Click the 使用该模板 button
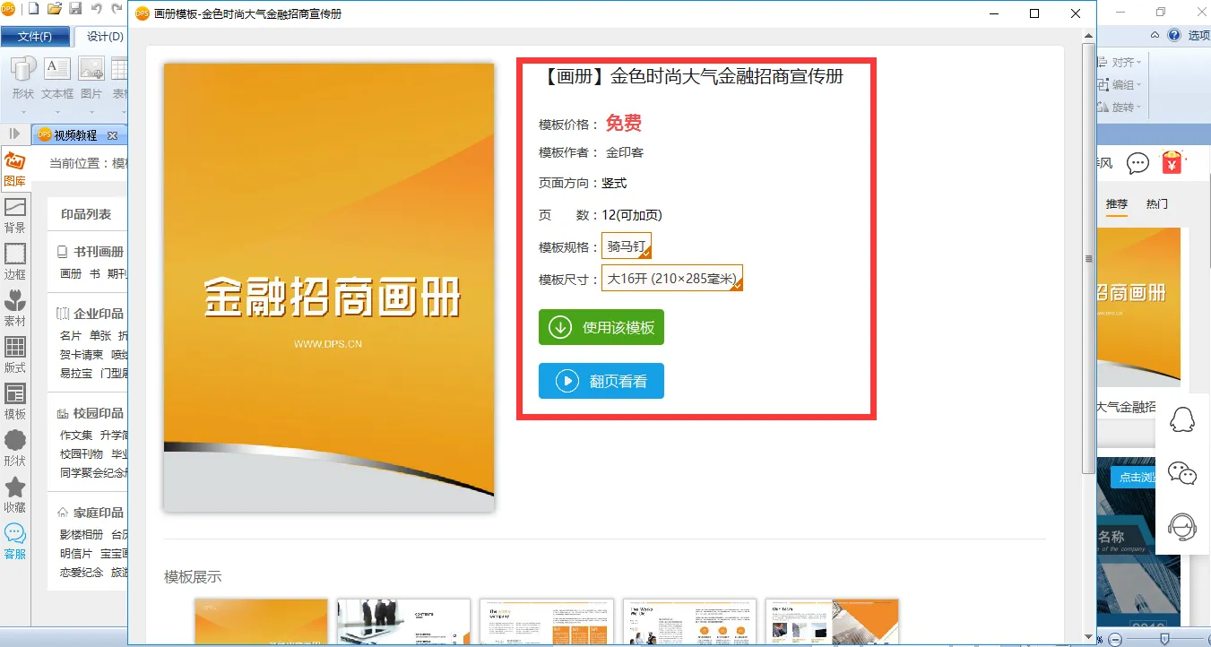This screenshot has height=647, width=1211. 601,327
